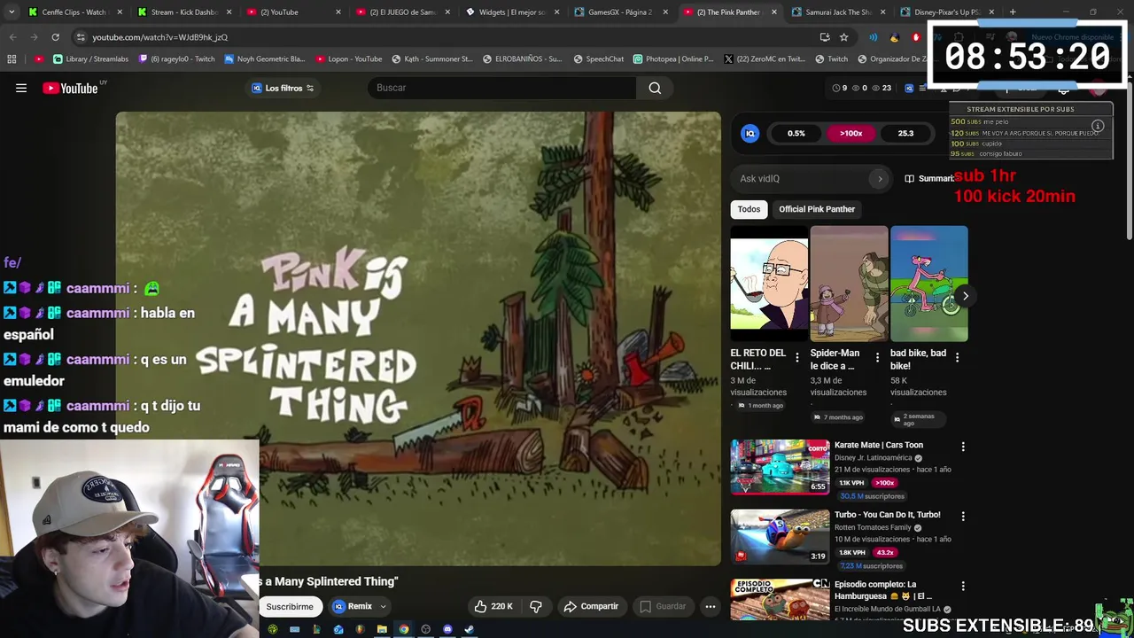Expand the Remix dropdown arrow
The height and width of the screenshot is (638, 1134).
pos(383,607)
